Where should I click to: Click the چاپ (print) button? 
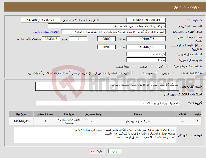115,151
